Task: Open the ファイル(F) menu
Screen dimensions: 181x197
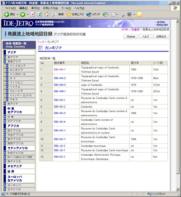Action: [x=10, y=8]
